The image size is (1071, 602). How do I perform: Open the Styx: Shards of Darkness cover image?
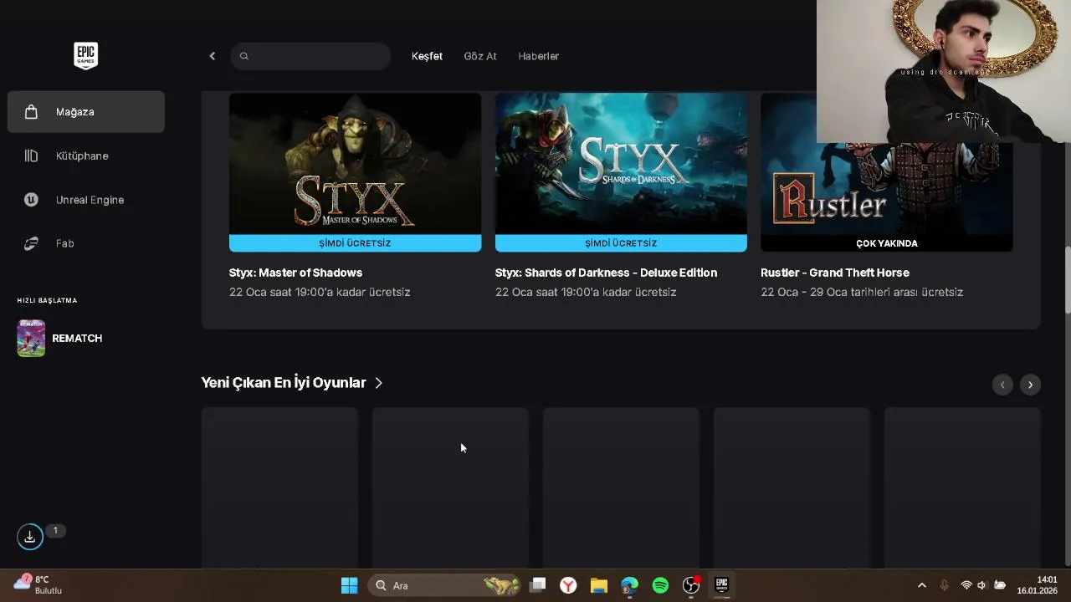point(621,164)
